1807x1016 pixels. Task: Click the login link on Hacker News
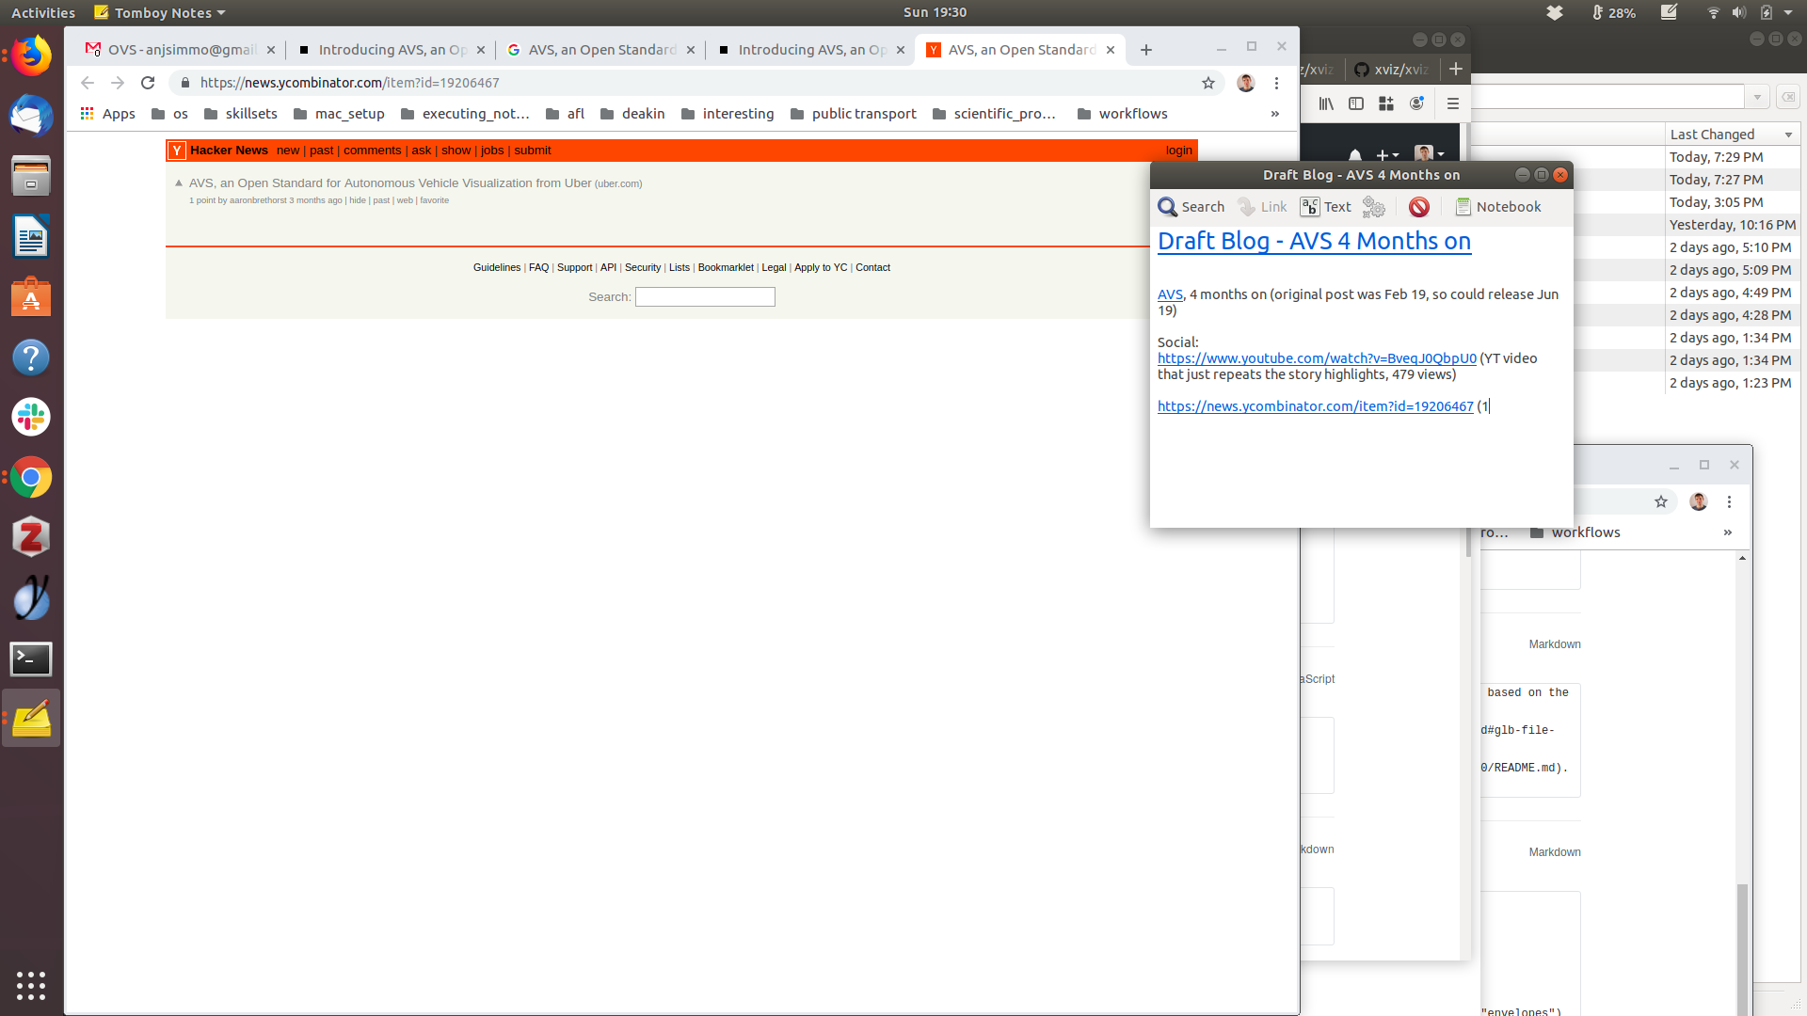[x=1178, y=151]
